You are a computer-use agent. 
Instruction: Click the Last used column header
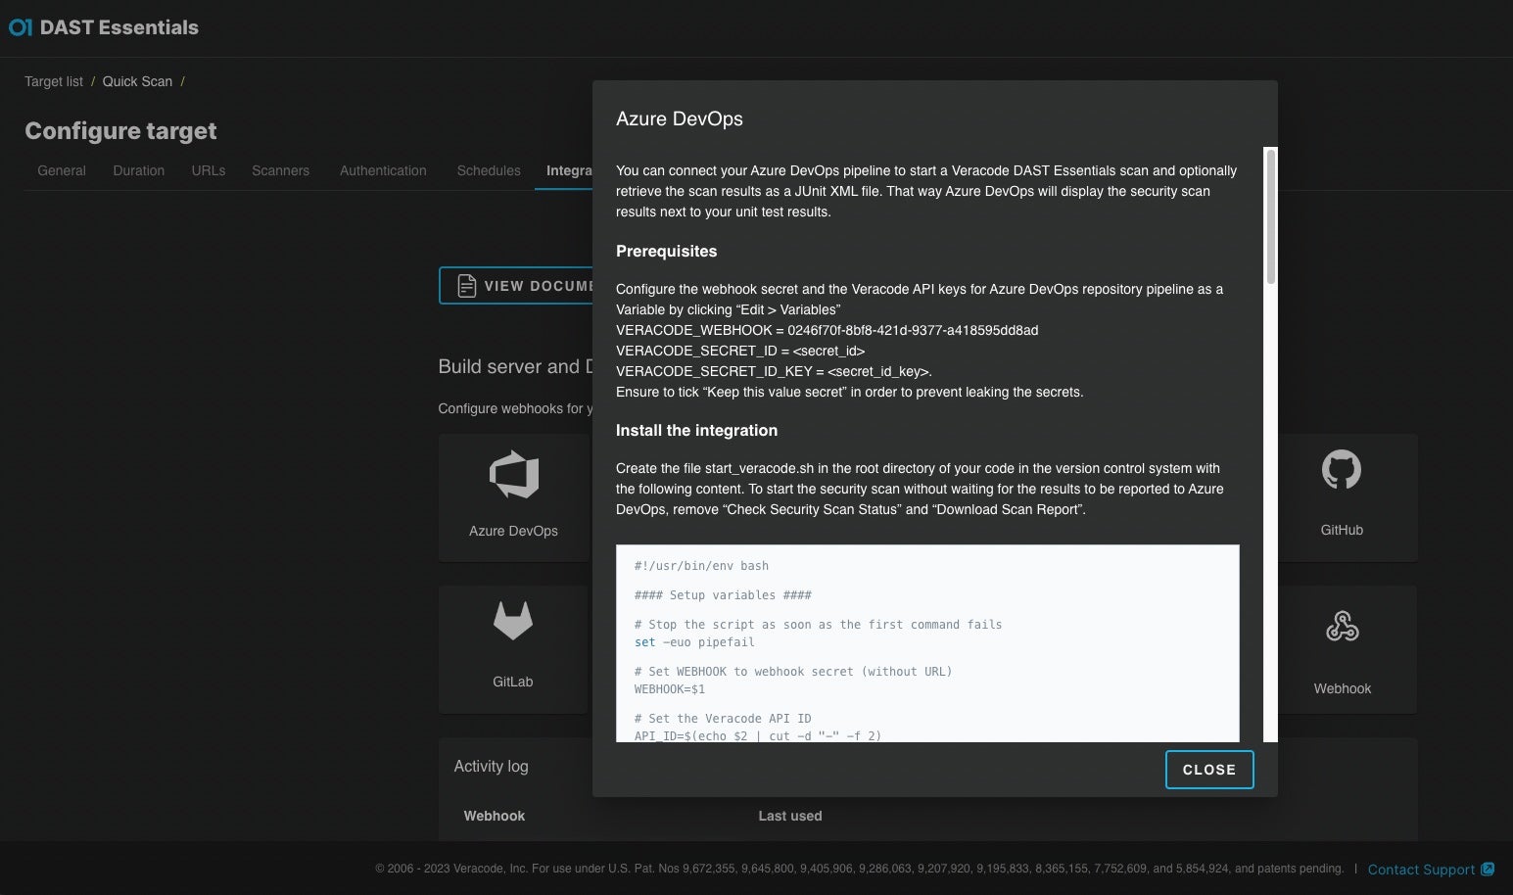pos(790,816)
